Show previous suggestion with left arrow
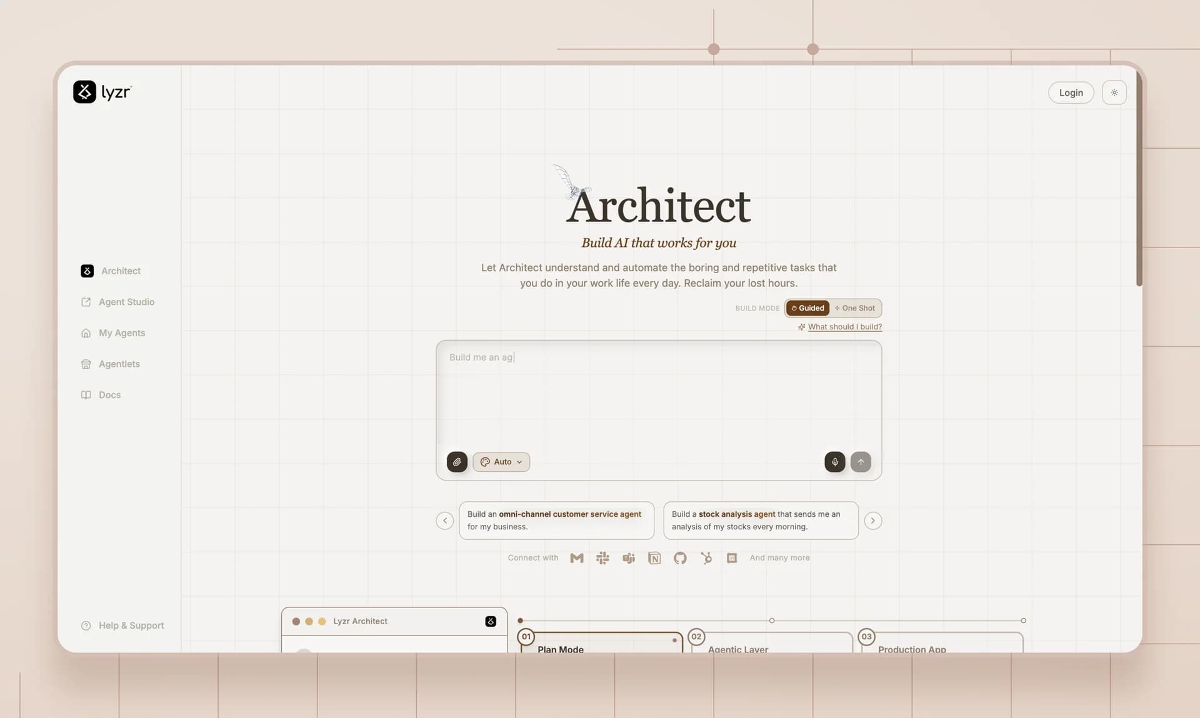This screenshot has width=1200, height=718. (x=444, y=520)
